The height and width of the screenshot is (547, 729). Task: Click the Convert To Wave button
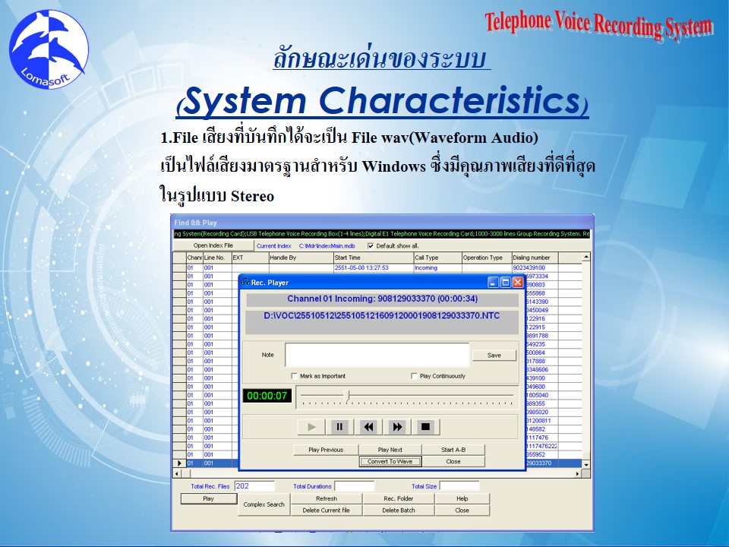390,461
